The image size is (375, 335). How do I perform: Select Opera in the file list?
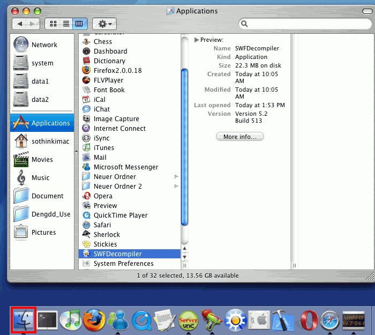click(130, 196)
